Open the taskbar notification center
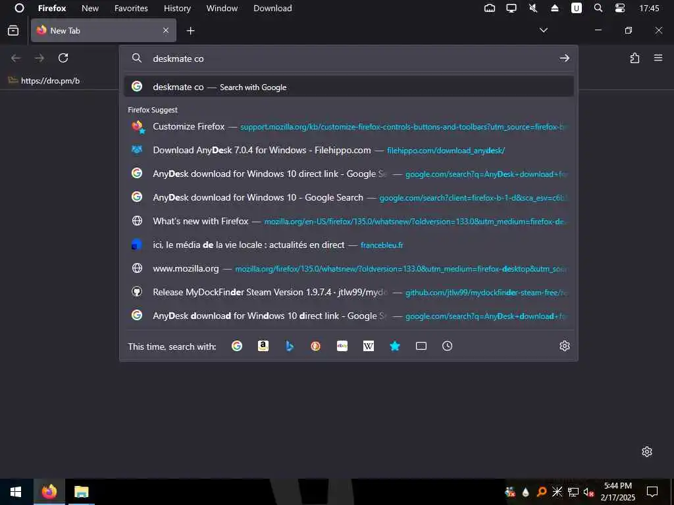Screen dimensions: 674x505 tap(652, 492)
